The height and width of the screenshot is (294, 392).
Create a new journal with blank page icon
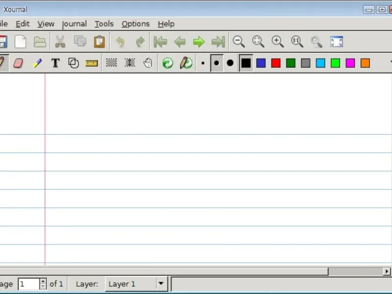click(x=20, y=42)
